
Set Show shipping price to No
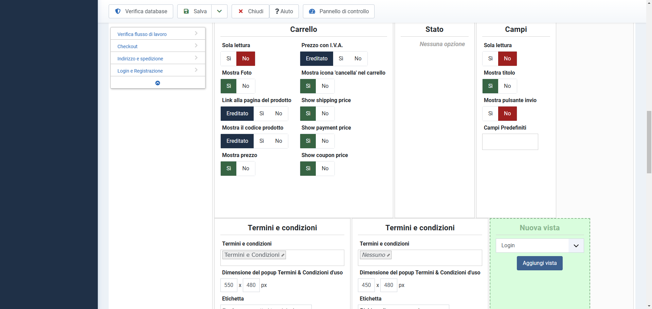[x=325, y=114]
